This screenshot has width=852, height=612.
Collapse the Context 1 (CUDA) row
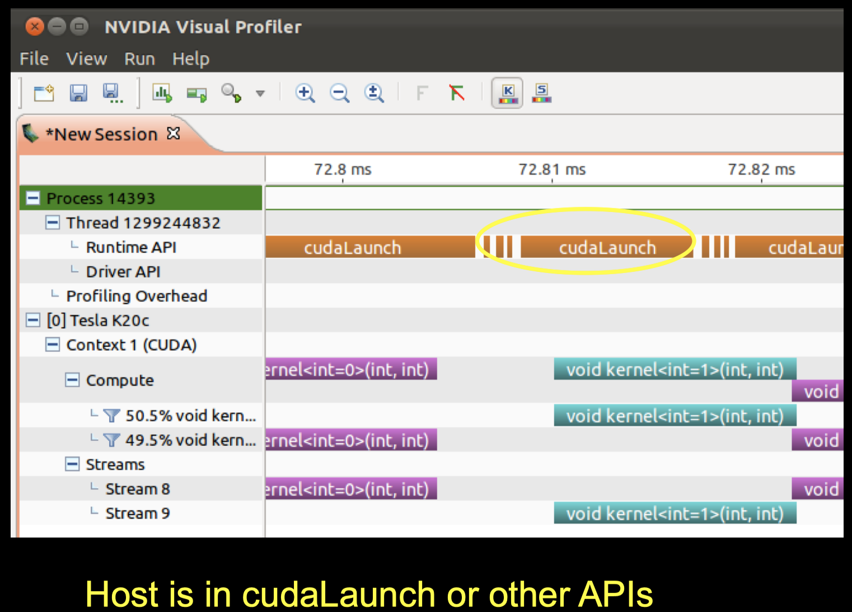tap(52, 345)
